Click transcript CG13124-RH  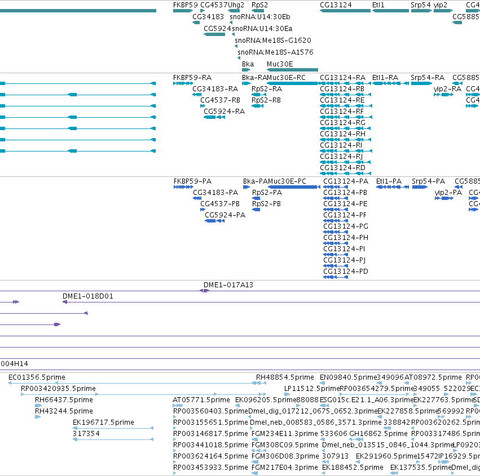(x=346, y=140)
